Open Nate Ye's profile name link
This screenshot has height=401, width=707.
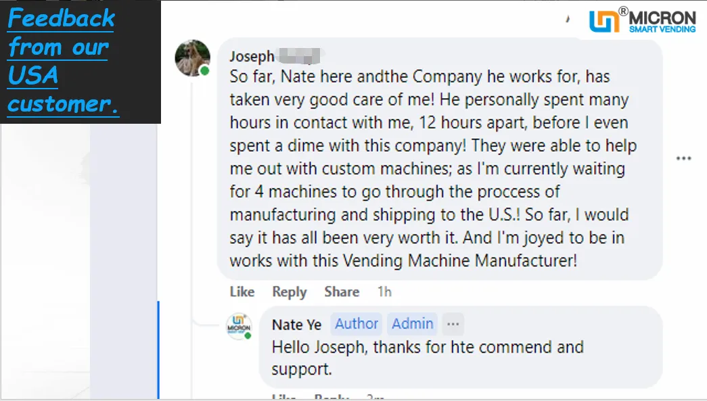[x=297, y=325]
